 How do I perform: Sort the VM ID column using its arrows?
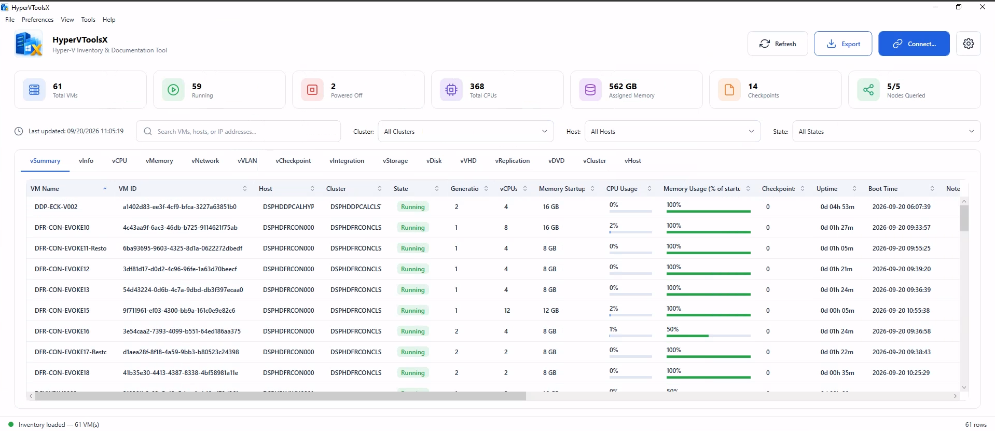[245, 189]
